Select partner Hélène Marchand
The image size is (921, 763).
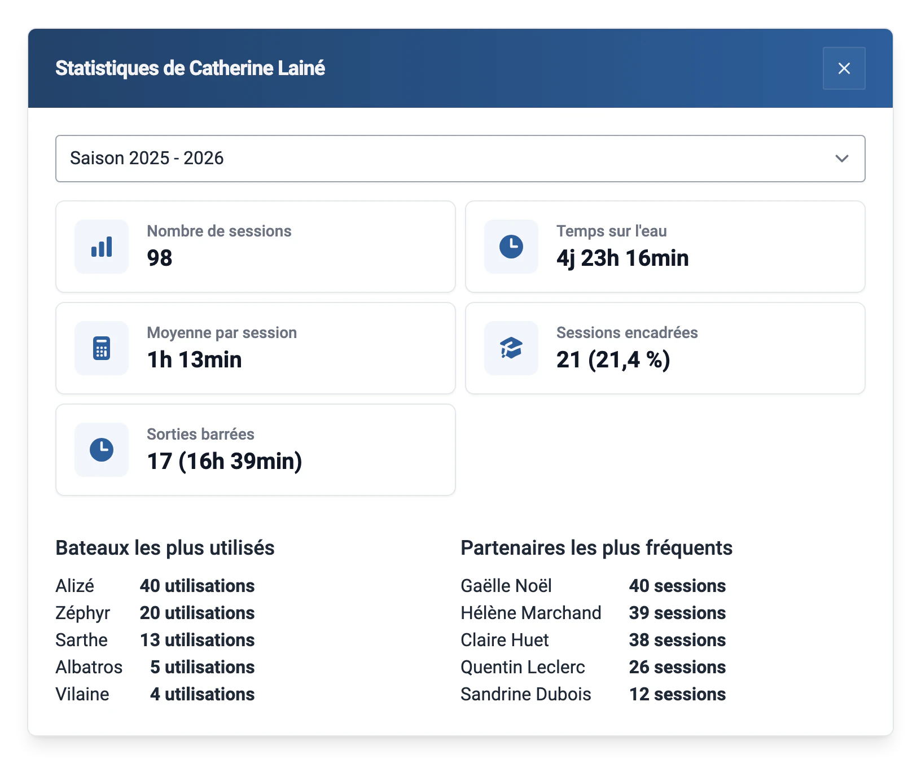click(531, 613)
